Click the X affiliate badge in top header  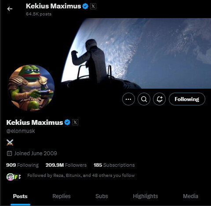pyautogui.click(x=93, y=6)
